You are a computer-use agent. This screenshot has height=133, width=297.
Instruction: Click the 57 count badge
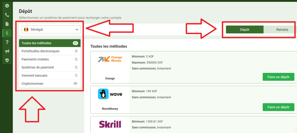pyautogui.click(x=75, y=43)
